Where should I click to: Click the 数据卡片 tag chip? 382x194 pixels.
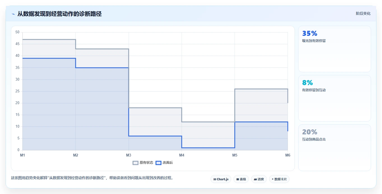point(279,179)
